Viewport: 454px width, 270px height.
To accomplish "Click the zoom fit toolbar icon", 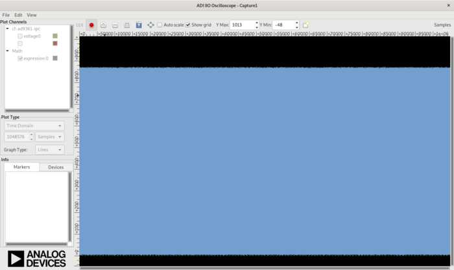I will (127, 25).
